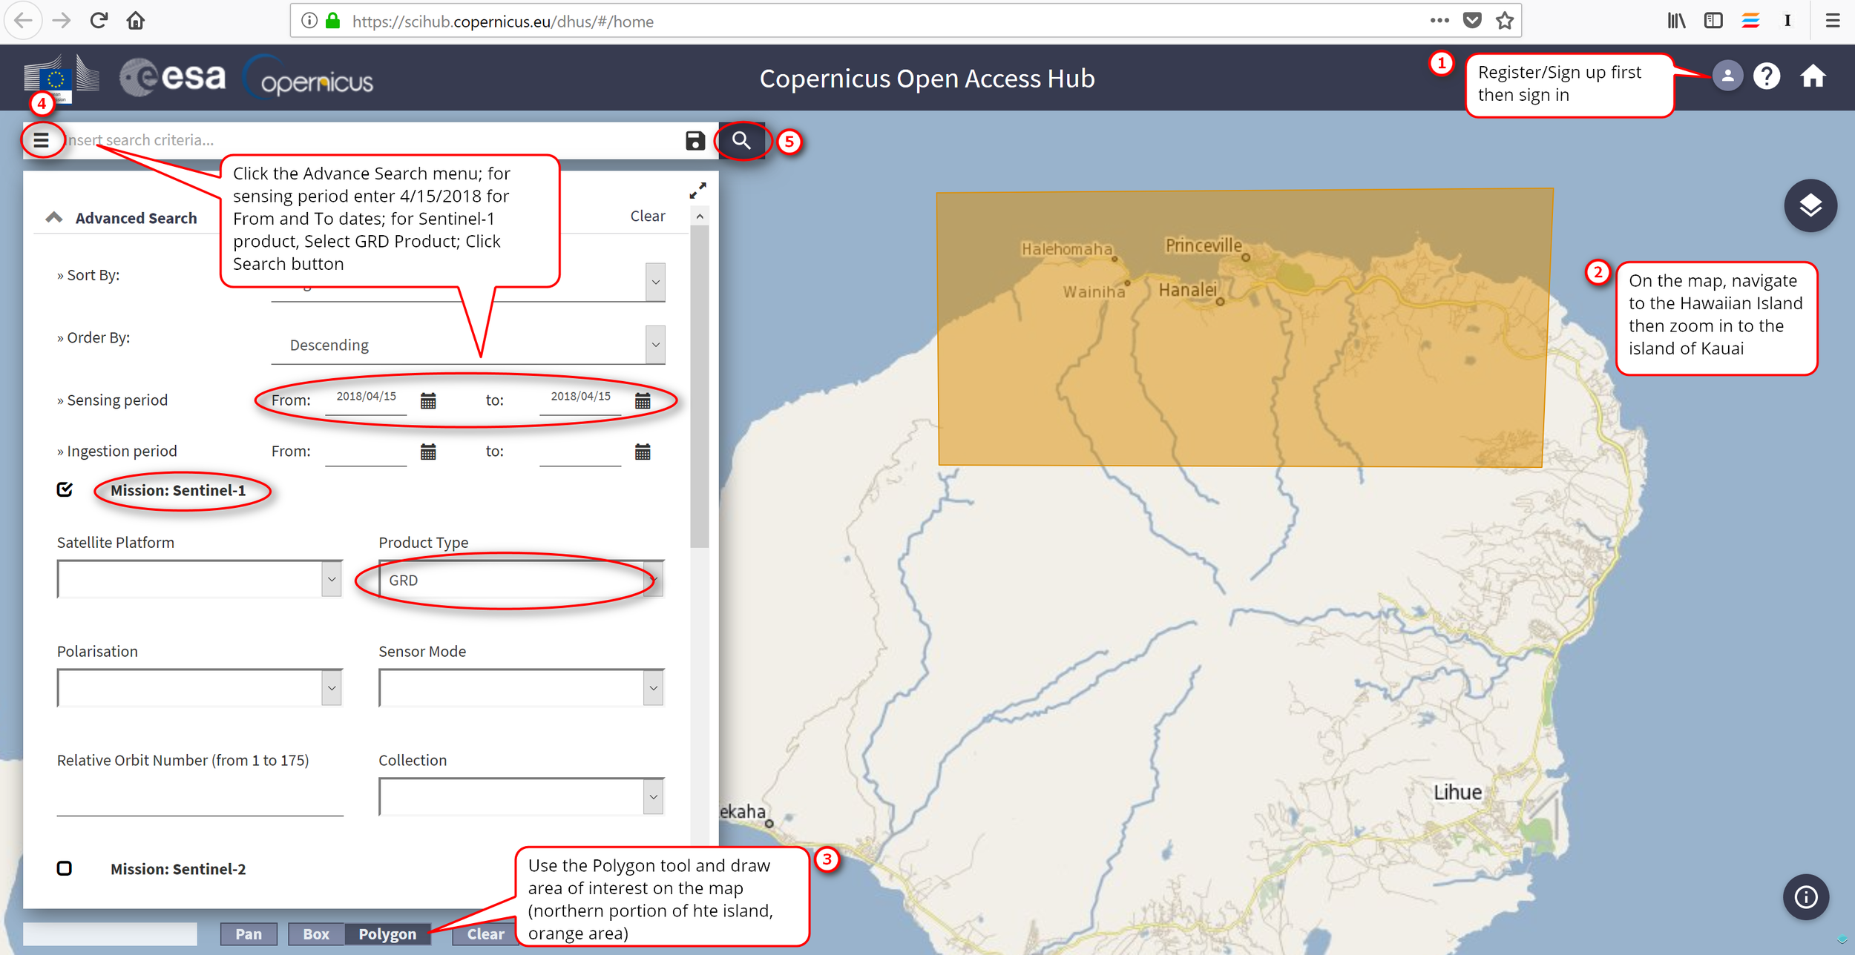1855x955 pixels.
Task: Open calendar for Sensing period From date
Action: [428, 401]
